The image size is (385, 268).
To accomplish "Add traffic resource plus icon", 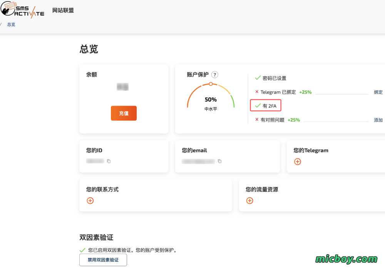I will point(249,200).
